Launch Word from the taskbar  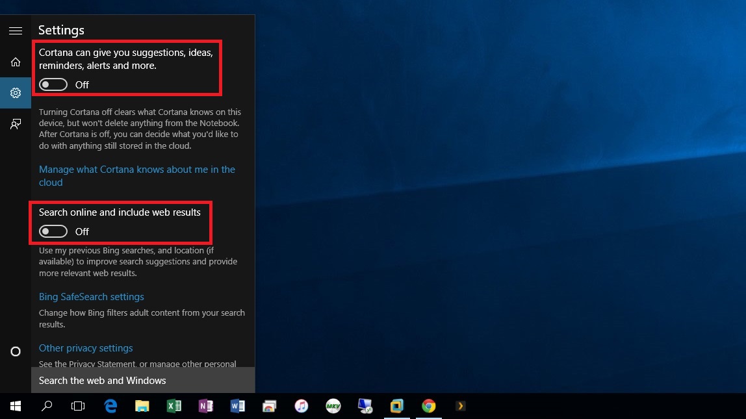(x=237, y=406)
